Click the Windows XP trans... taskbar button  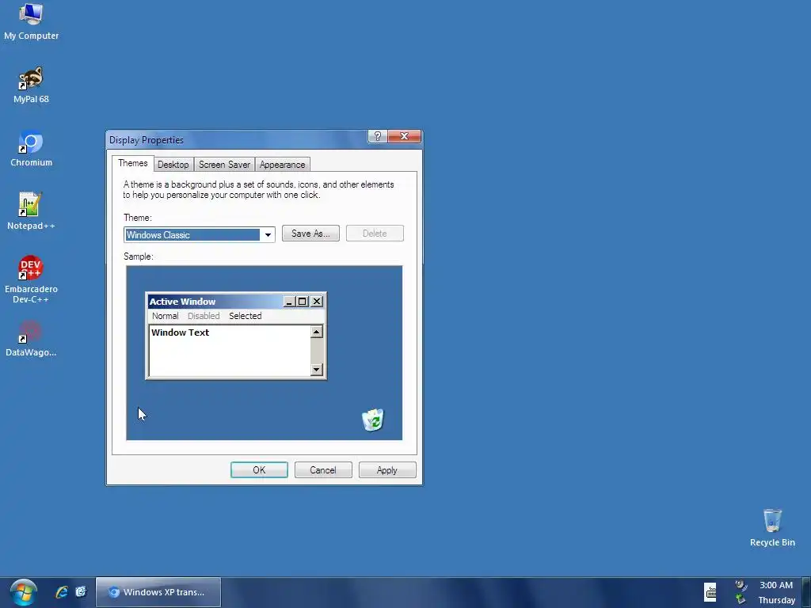pos(158,592)
